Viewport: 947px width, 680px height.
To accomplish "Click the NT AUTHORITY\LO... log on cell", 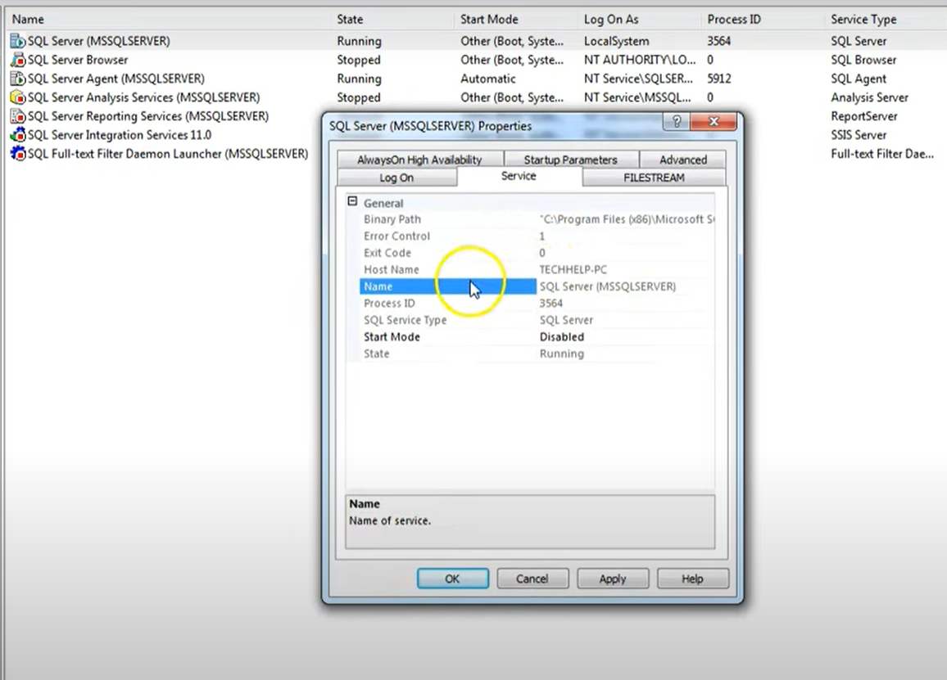I will (x=640, y=60).
